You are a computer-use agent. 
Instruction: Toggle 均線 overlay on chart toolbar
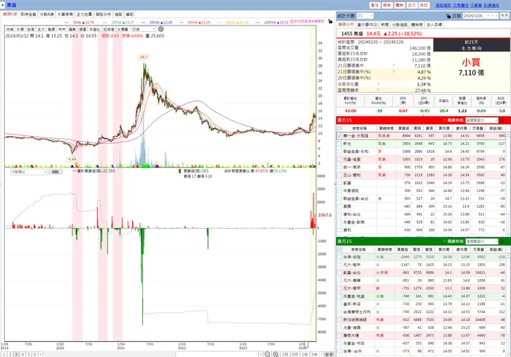(x=10, y=29)
